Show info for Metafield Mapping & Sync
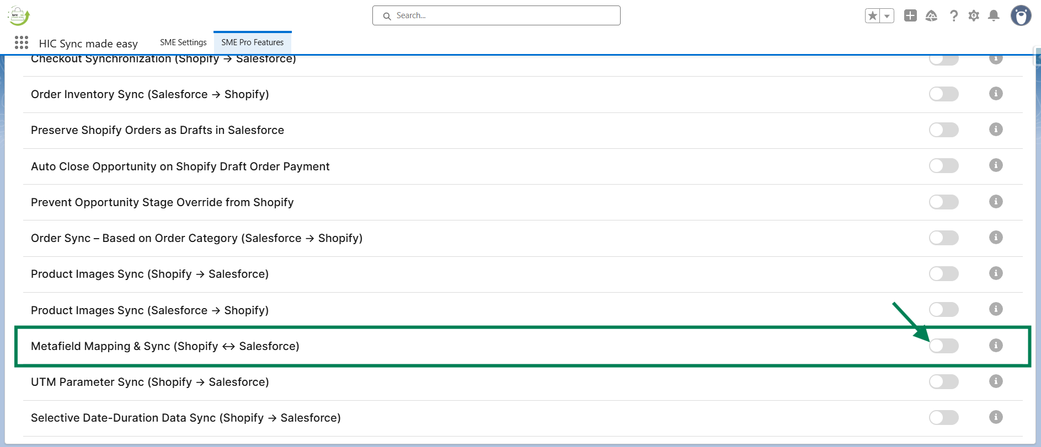The width and height of the screenshot is (1041, 447). pos(995,345)
